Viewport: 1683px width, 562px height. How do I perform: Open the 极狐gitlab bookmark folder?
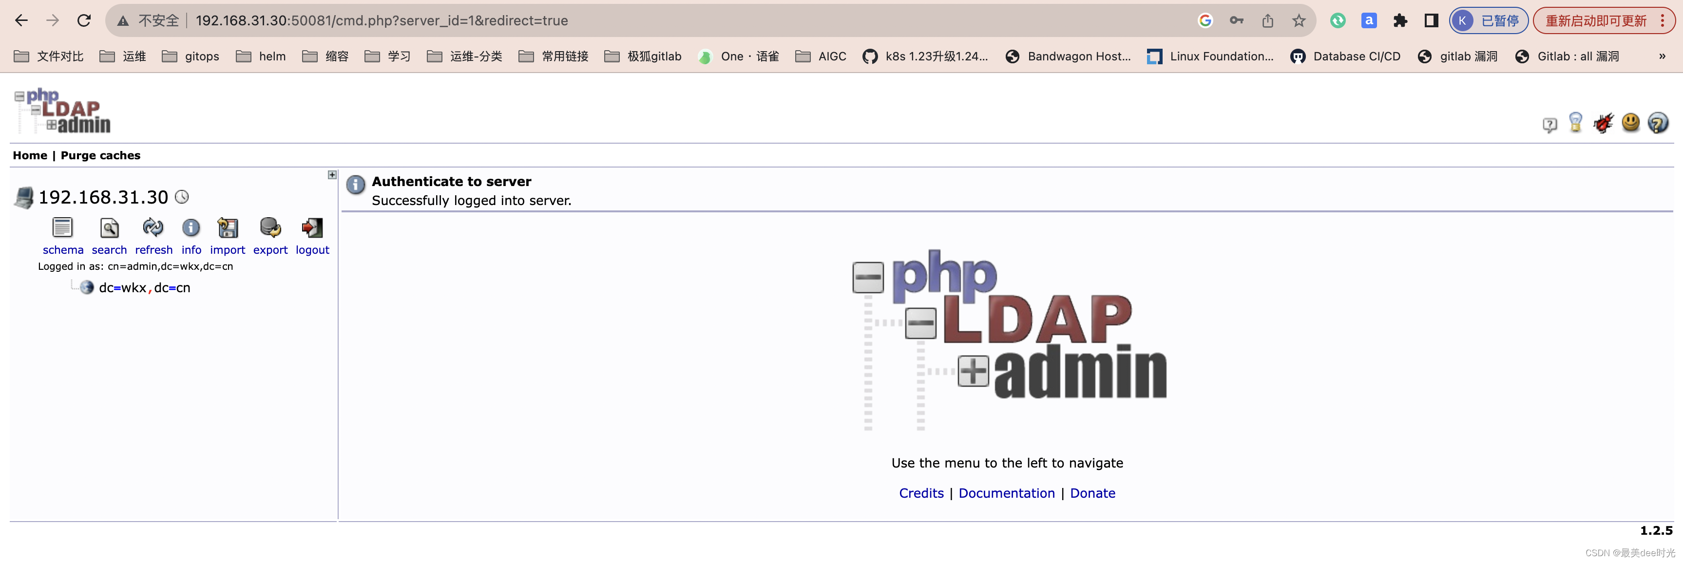point(643,56)
